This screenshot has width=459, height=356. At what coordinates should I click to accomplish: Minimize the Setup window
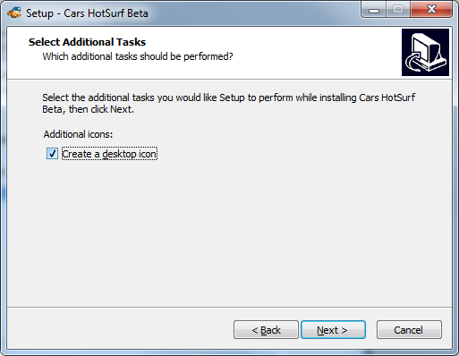pyautogui.click(x=374, y=10)
